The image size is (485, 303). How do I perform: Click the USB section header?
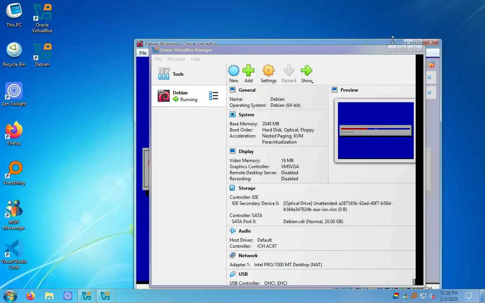243,274
